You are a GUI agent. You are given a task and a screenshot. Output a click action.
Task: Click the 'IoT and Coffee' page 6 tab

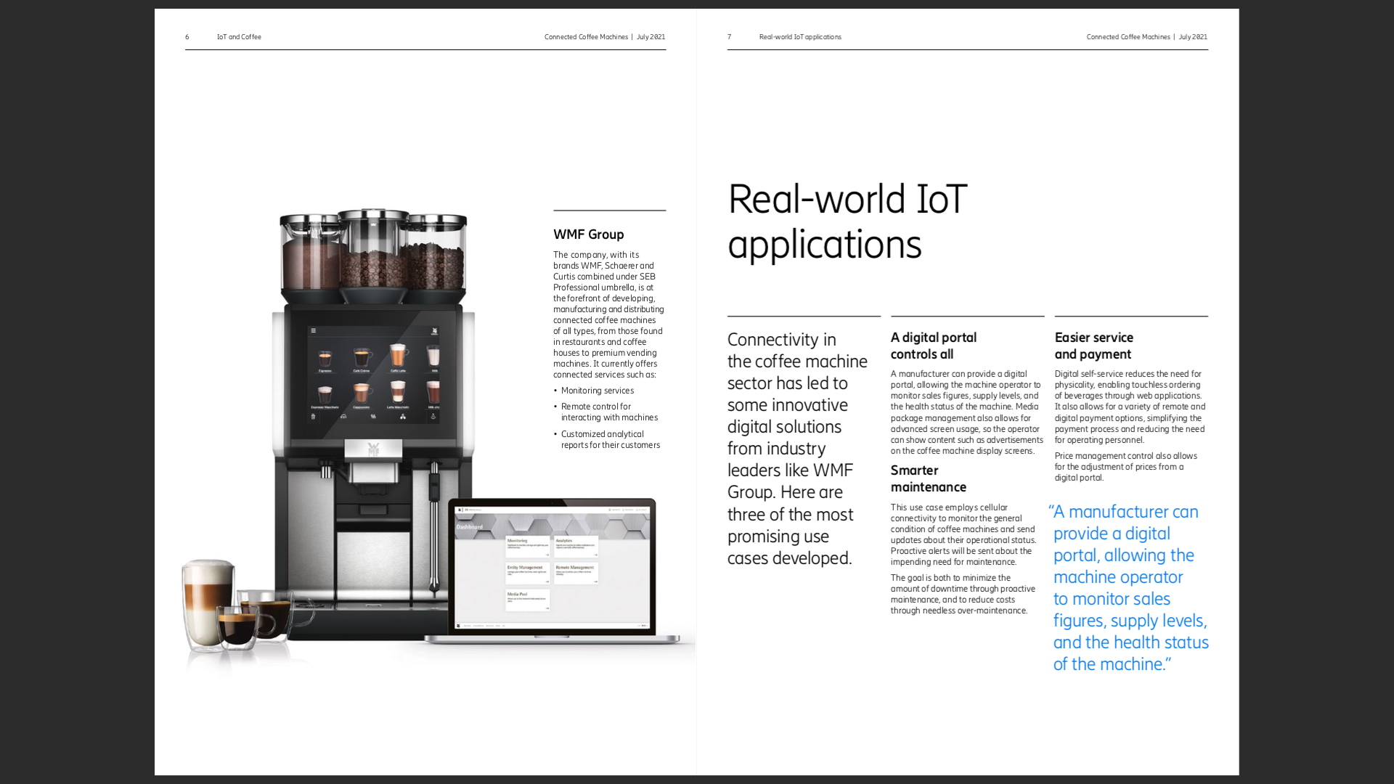point(238,36)
